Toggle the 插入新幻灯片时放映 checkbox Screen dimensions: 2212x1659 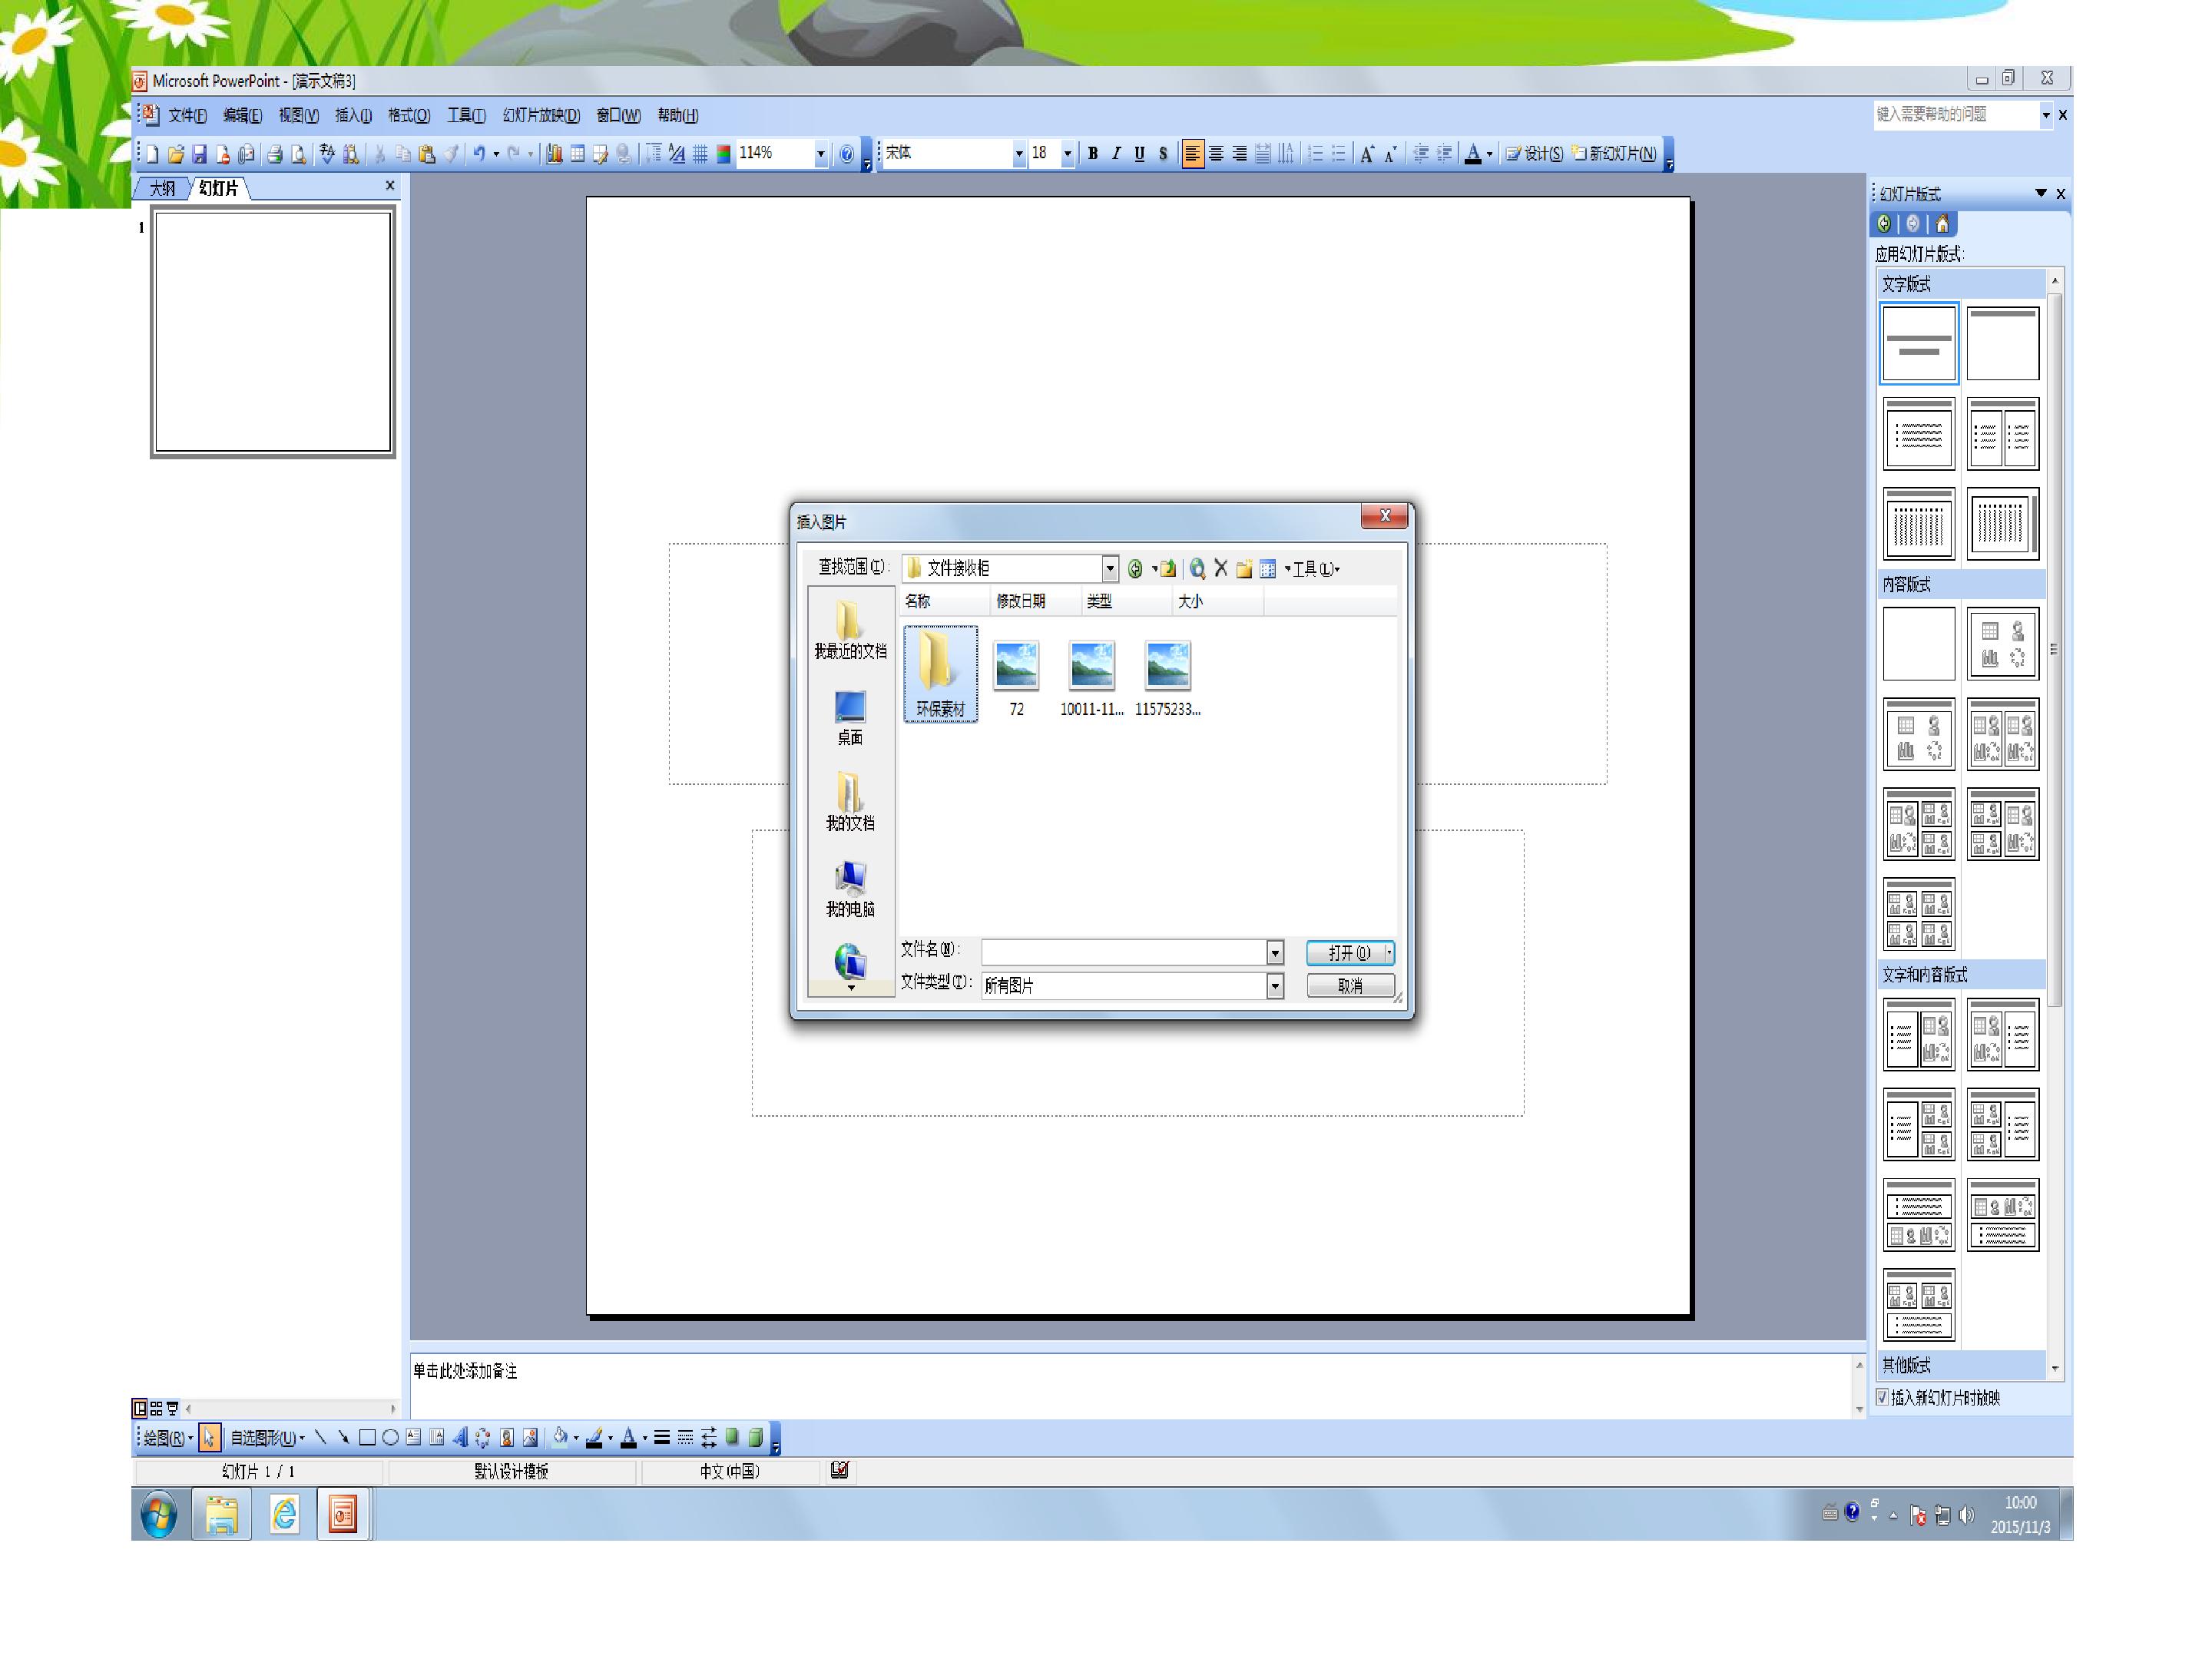tap(1882, 1398)
